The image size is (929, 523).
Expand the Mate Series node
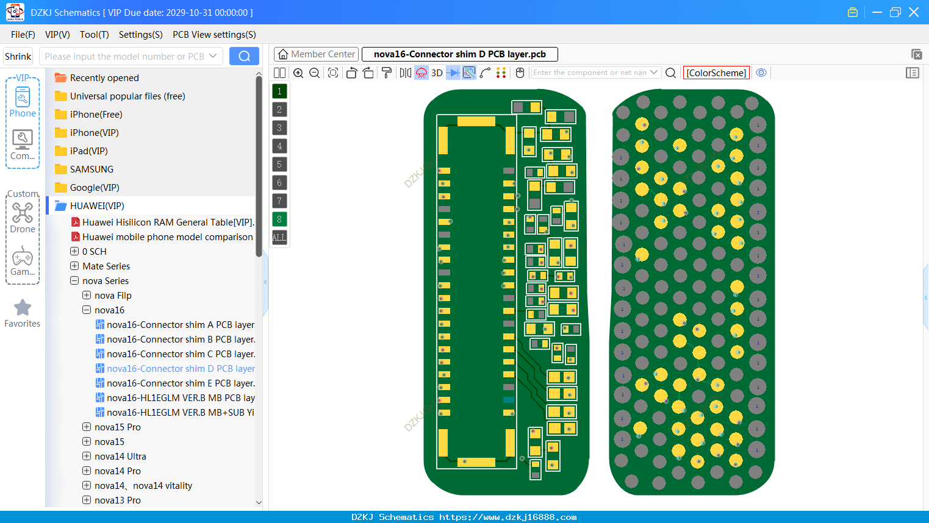[x=74, y=266]
